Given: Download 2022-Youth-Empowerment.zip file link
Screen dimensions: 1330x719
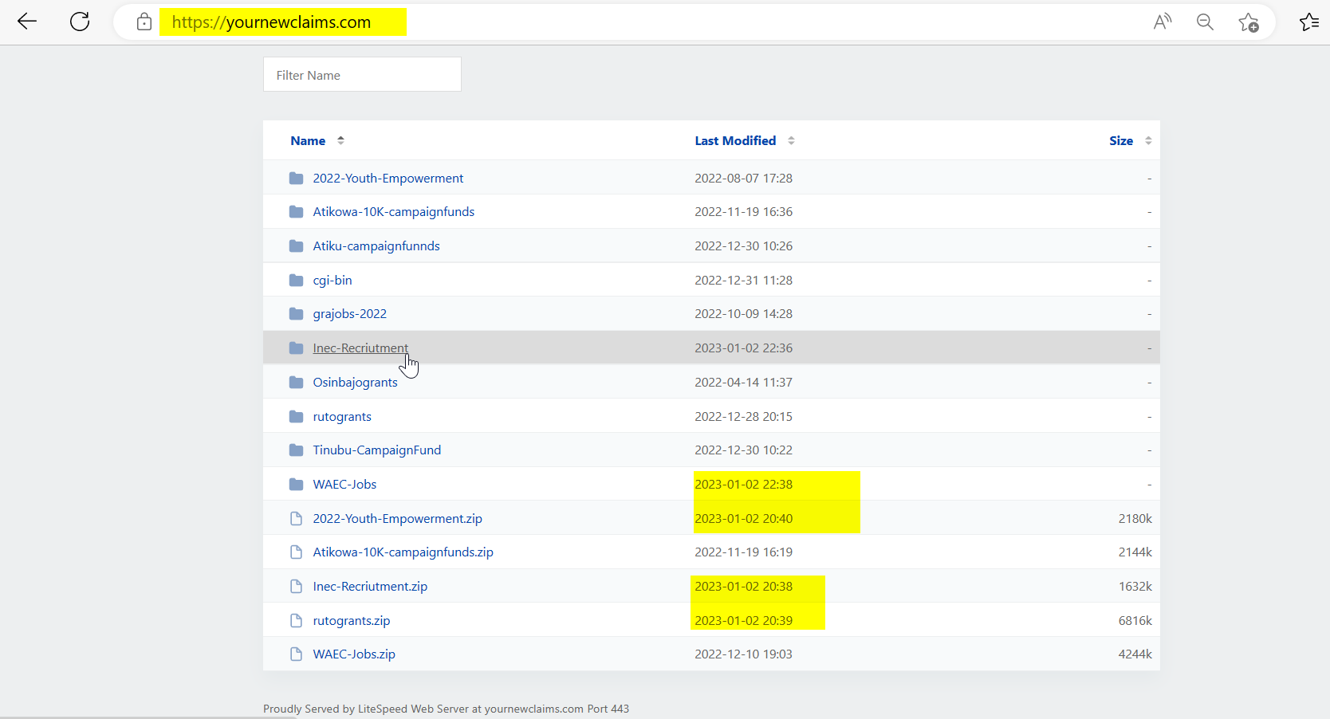Looking at the screenshot, I should coord(398,518).
